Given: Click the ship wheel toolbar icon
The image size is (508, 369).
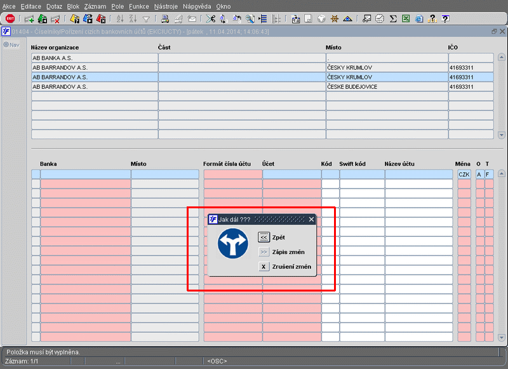Looking at the screenshot, I should click(333, 19).
